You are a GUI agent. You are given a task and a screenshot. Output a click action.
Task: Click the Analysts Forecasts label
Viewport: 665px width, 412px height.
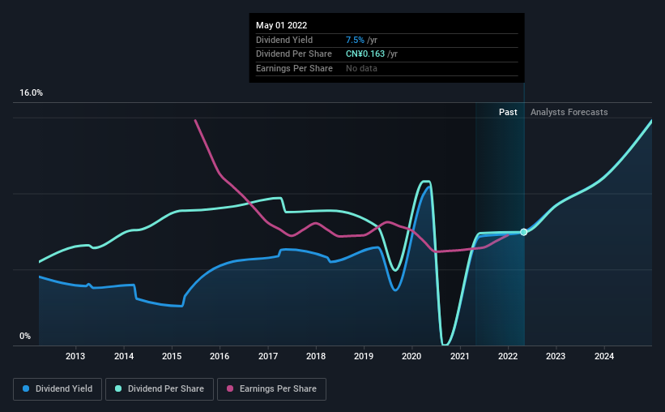[569, 112]
